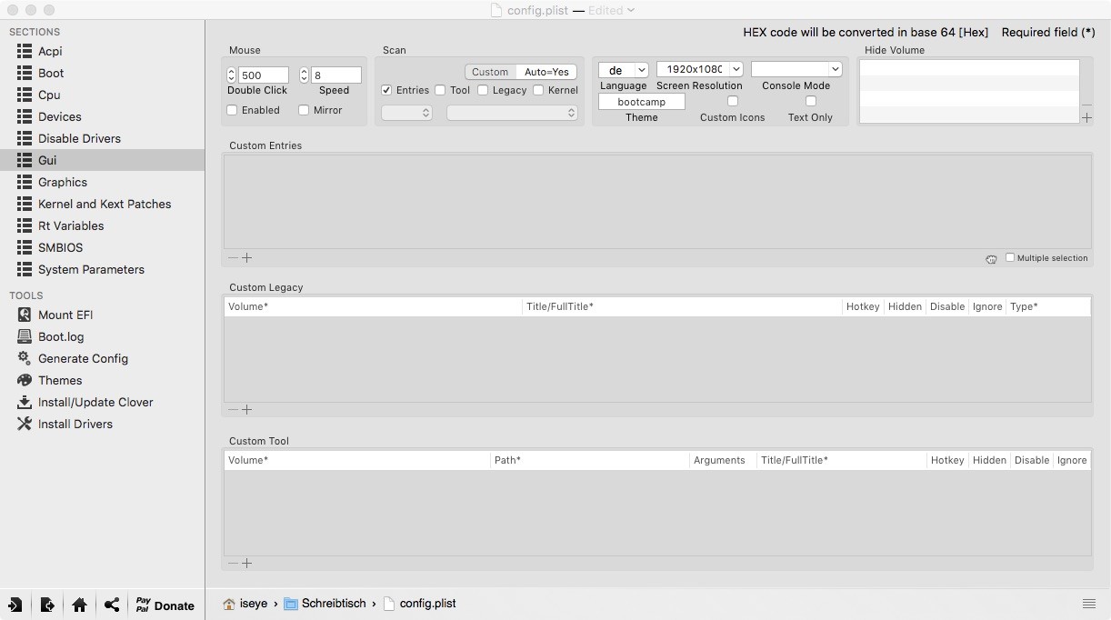The image size is (1111, 620).
Task: Click Custom Tool Arguments column header
Action: (x=723, y=461)
